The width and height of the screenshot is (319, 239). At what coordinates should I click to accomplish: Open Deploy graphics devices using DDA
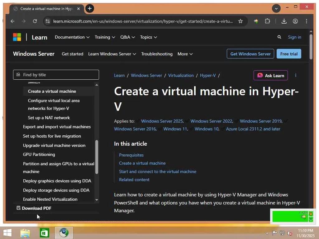57,181
